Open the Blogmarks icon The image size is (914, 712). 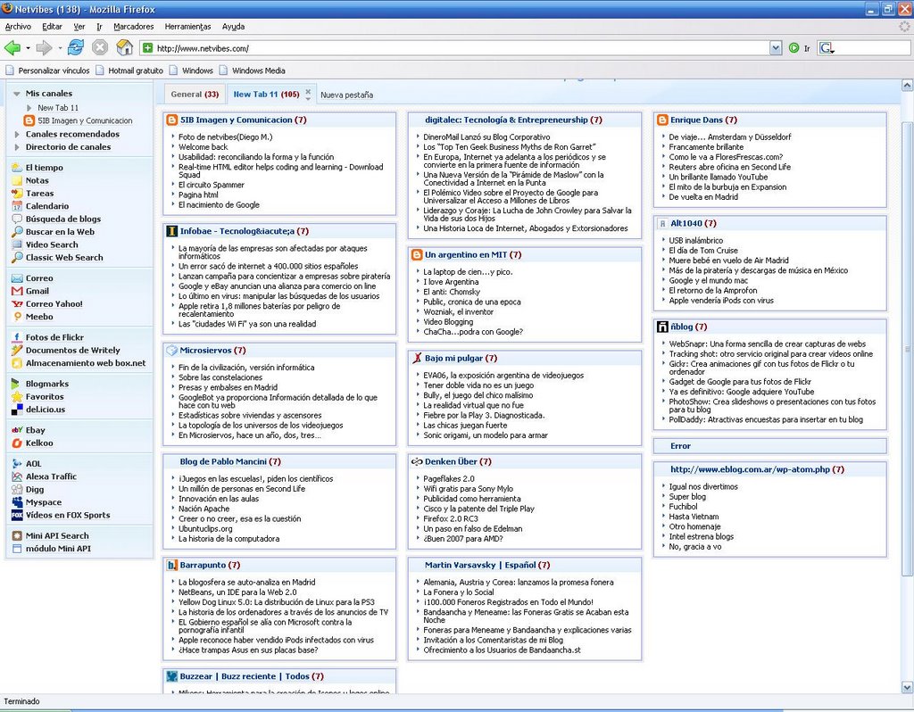(x=17, y=384)
